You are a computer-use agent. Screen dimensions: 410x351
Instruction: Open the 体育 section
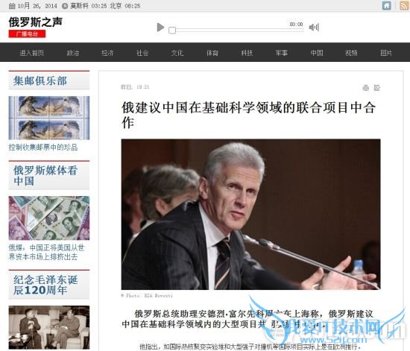pyautogui.click(x=212, y=53)
